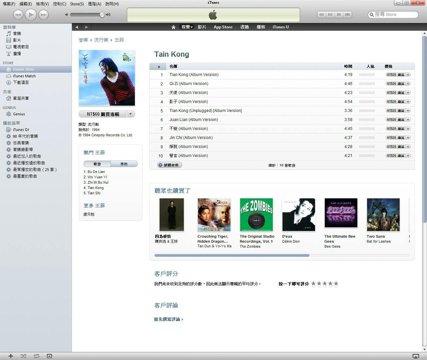Open the iTunes DJ playlist
Image resolution: width=427 pixels, height=360 pixels.
21,130
